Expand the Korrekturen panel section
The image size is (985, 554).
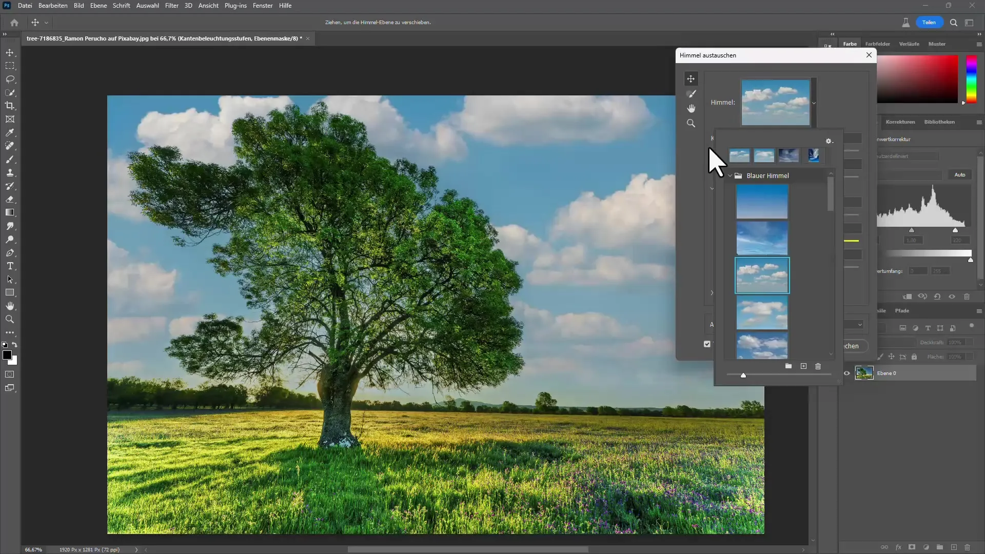[900, 122]
